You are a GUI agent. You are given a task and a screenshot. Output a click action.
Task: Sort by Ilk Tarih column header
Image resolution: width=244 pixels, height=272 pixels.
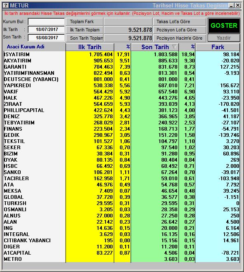[90, 47]
